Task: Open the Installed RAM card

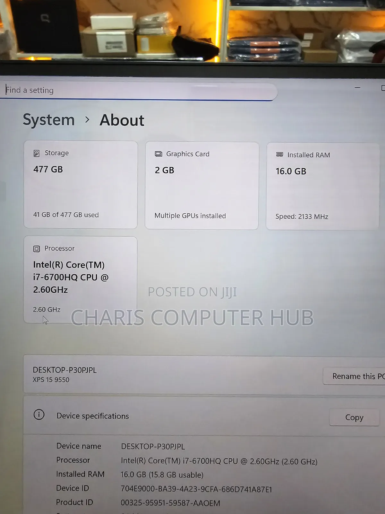Action: 323,186
